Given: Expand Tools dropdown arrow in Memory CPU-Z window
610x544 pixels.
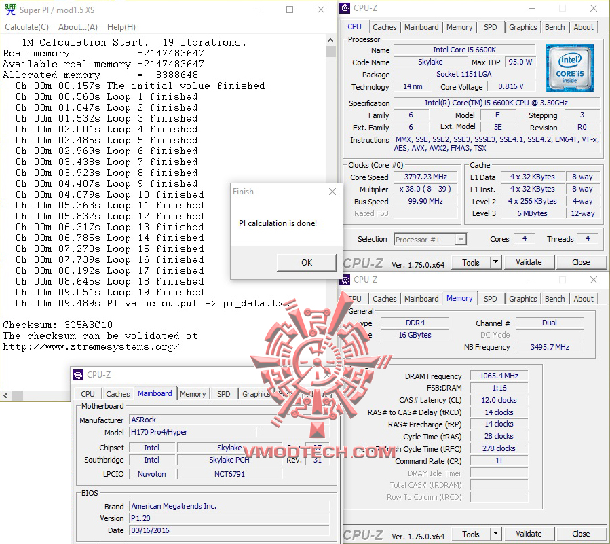Looking at the screenshot, I should coord(495,534).
